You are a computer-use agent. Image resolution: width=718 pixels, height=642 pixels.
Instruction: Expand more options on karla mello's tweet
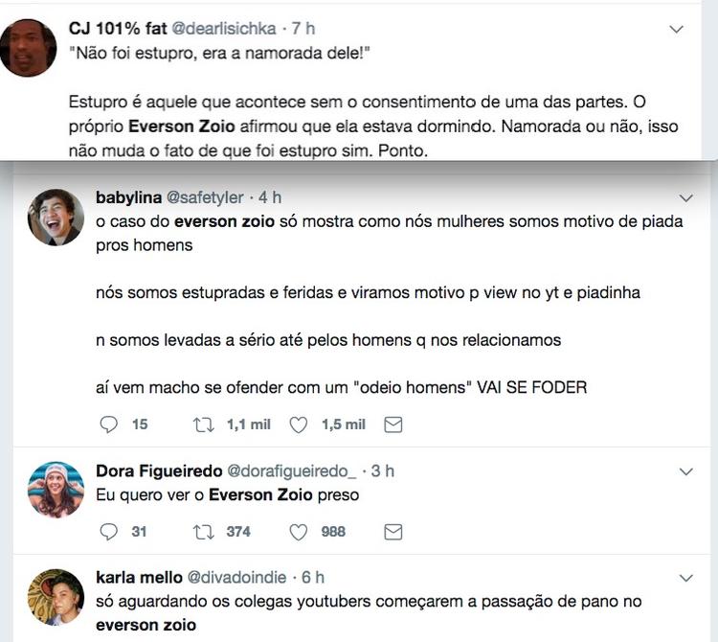click(x=685, y=578)
